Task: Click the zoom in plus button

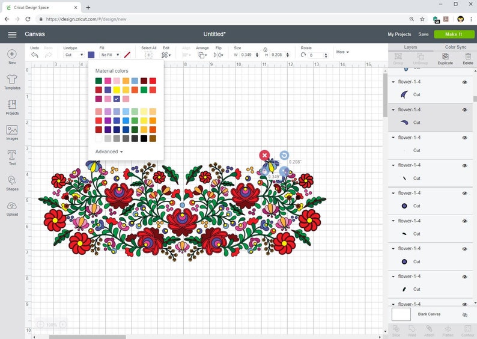Action: pyautogui.click(x=62, y=325)
